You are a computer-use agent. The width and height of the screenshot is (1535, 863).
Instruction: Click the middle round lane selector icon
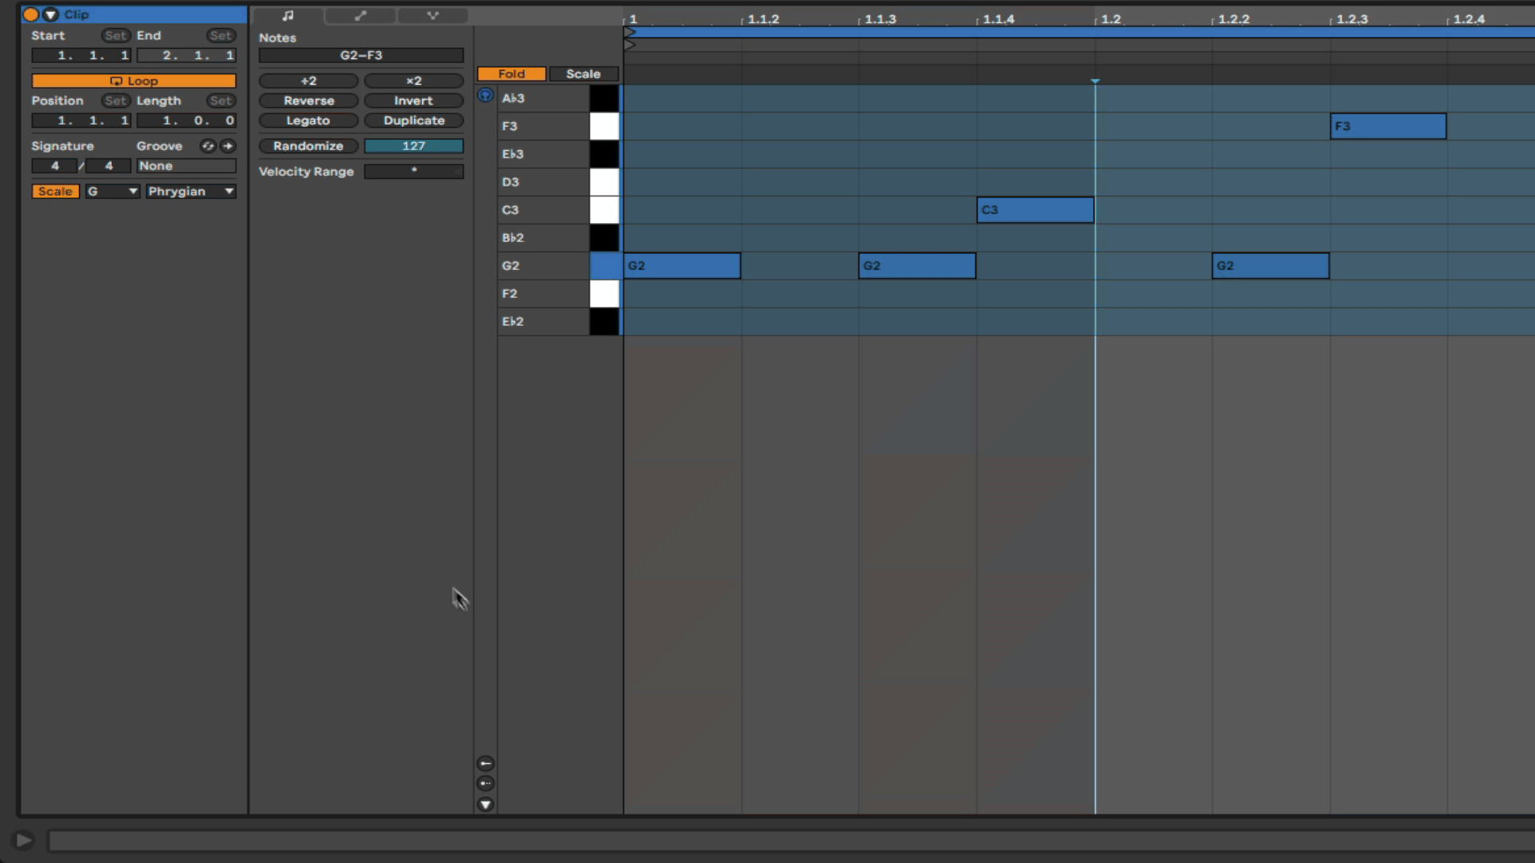tap(485, 784)
